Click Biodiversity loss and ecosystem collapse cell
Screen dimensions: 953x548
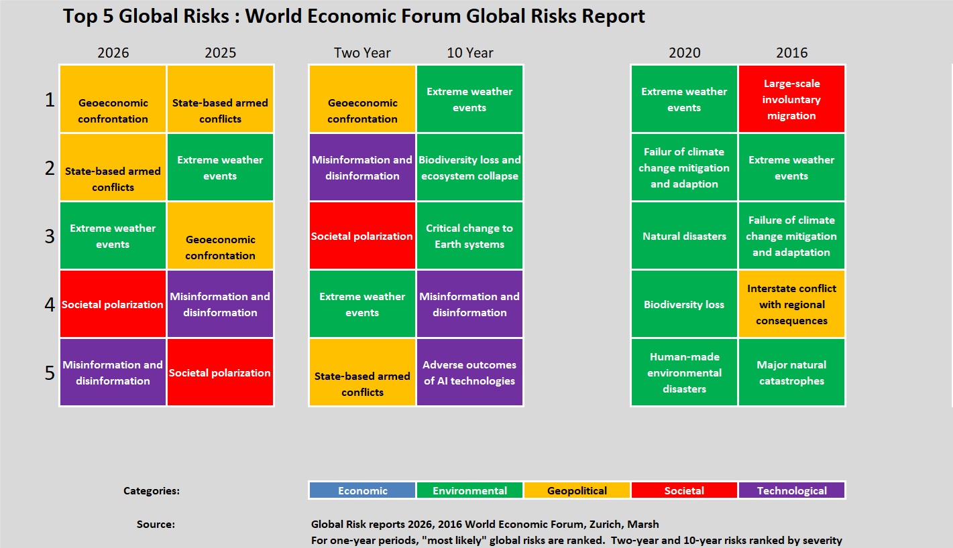click(469, 167)
